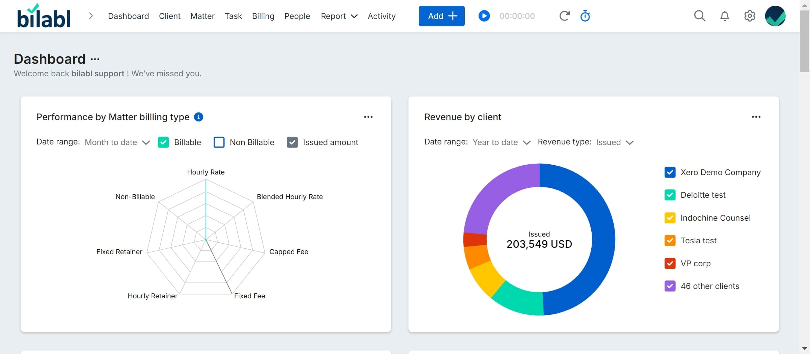Open notifications bell icon
This screenshot has width=810, height=354.
click(725, 16)
